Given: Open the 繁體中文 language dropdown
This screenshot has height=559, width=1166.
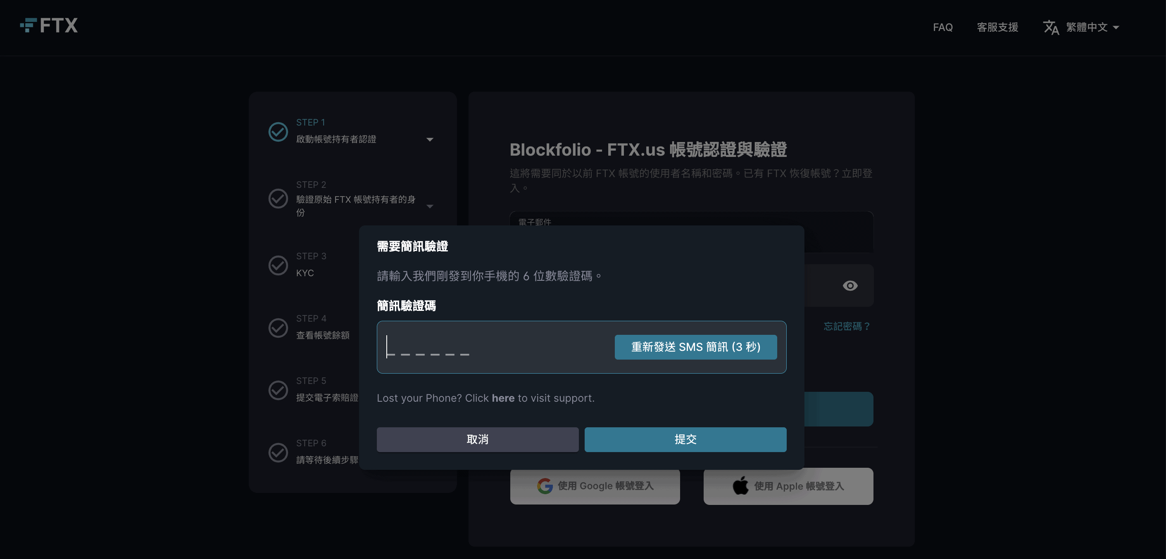Looking at the screenshot, I should pyautogui.click(x=1092, y=27).
